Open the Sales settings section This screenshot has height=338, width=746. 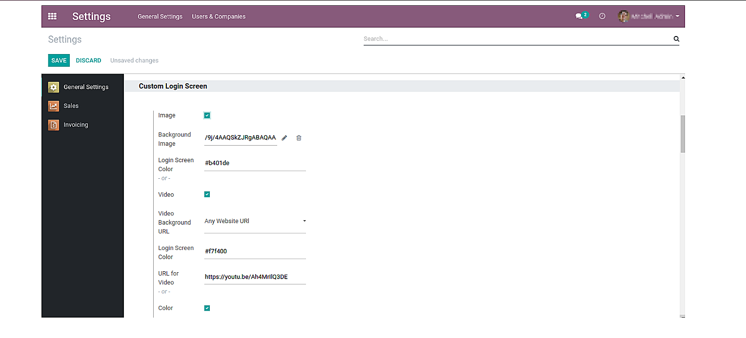coord(71,106)
